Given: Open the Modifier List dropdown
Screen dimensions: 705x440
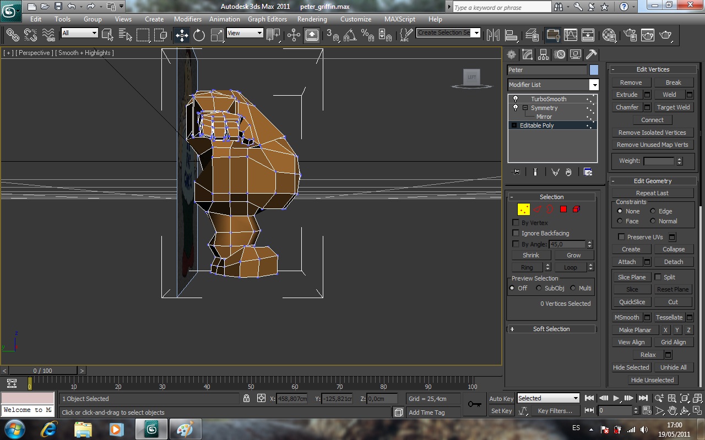Looking at the screenshot, I should pyautogui.click(x=594, y=85).
